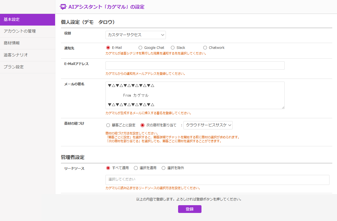Click the E-Mailアドレス input field

(195, 66)
